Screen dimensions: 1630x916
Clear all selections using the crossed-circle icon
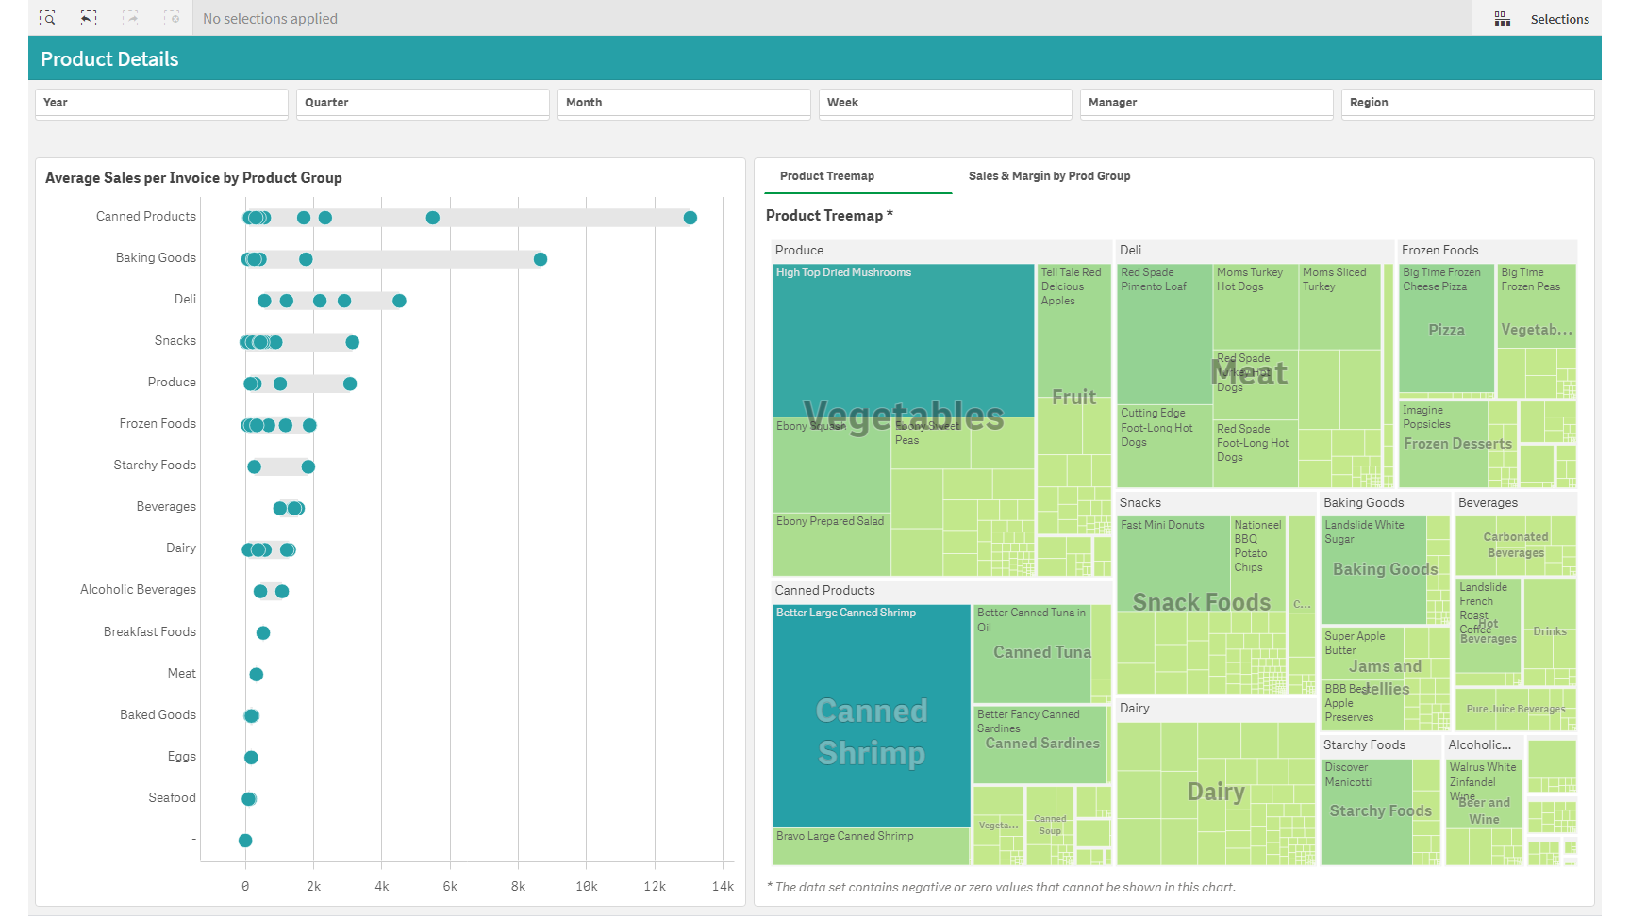[x=172, y=18]
